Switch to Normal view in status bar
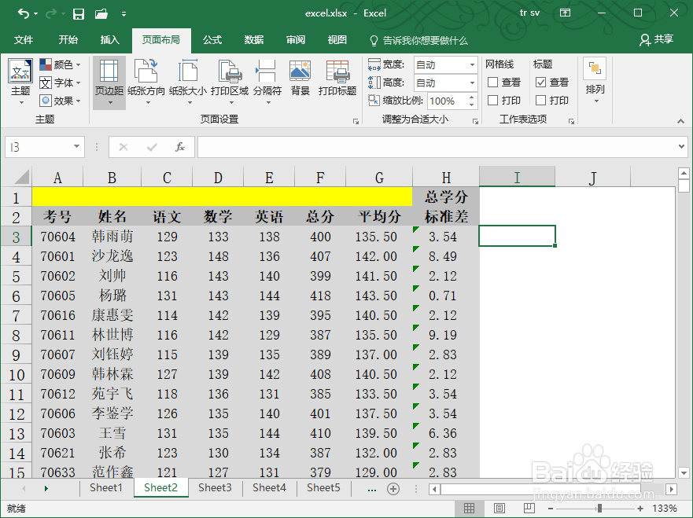693x518 pixels. click(x=470, y=509)
